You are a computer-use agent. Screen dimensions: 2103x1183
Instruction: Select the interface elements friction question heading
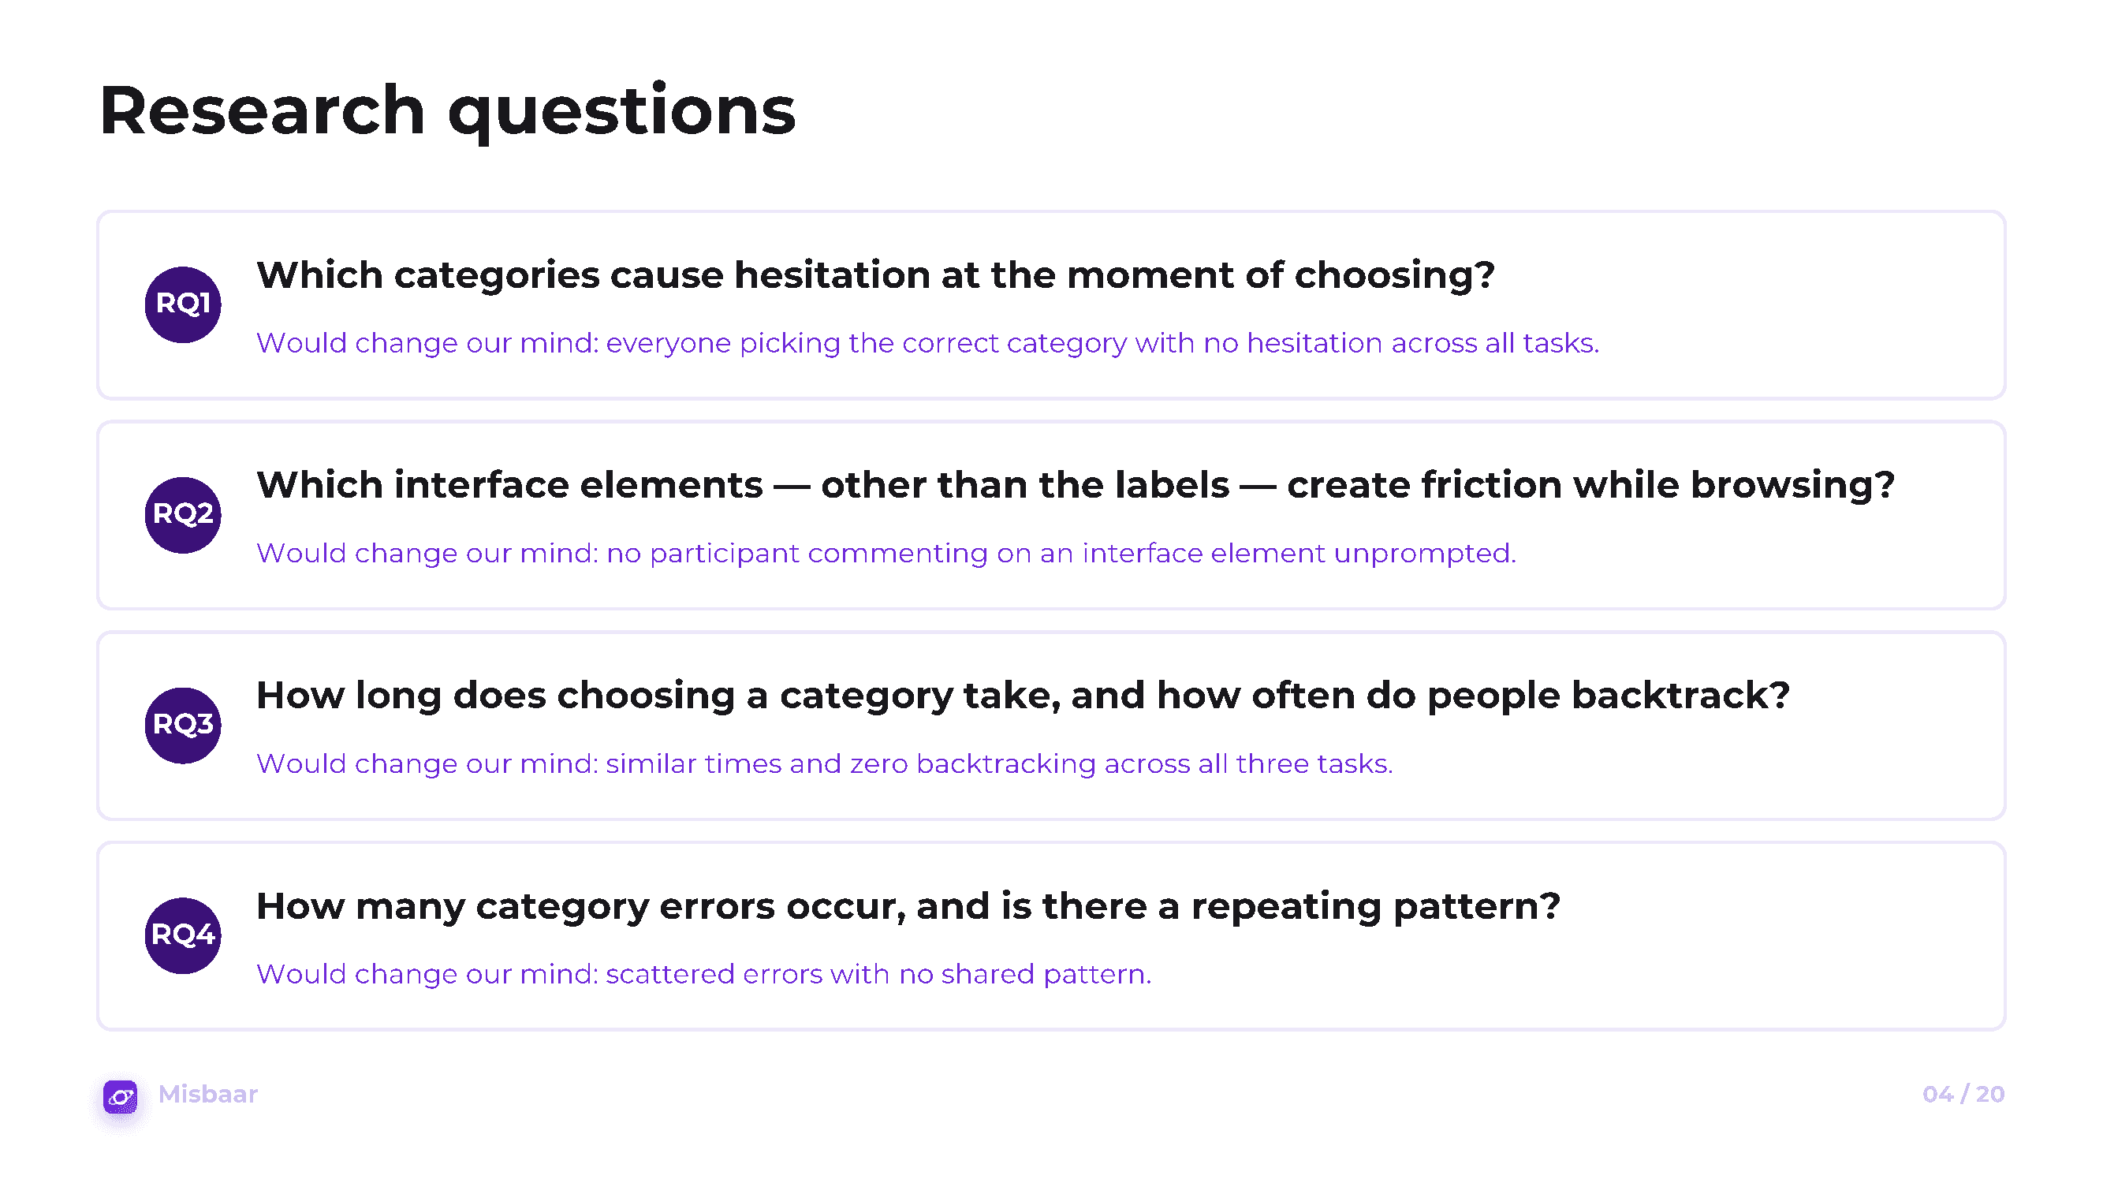coord(1076,485)
